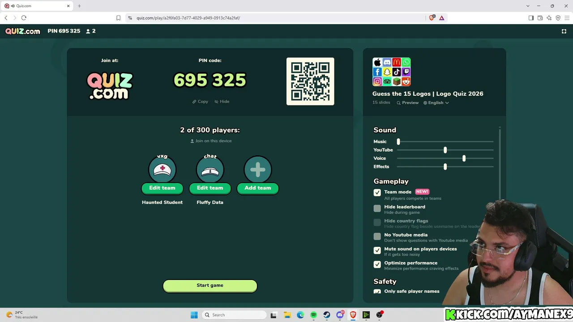Image resolution: width=573 pixels, height=322 pixels.
Task: Hide the PIN code
Action: [x=222, y=102]
